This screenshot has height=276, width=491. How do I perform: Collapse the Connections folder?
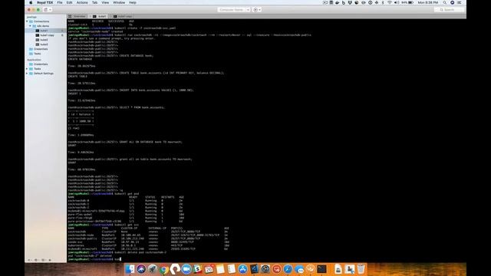pyautogui.click(x=28, y=21)
